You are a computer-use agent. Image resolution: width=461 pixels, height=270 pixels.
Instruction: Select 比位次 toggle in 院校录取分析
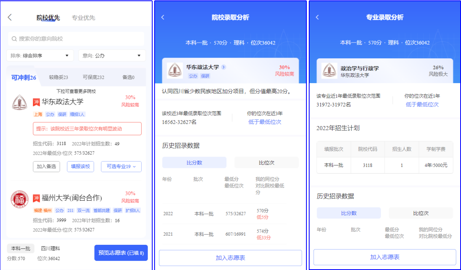pos(267,162)
